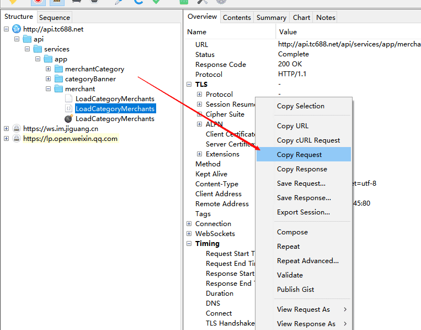Click the bomb icon of failed LoadCategoryMerchants request

pyautogui.click(x=68, y=119)
